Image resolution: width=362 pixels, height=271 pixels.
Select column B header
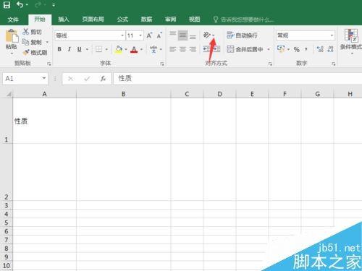(123, 94)
